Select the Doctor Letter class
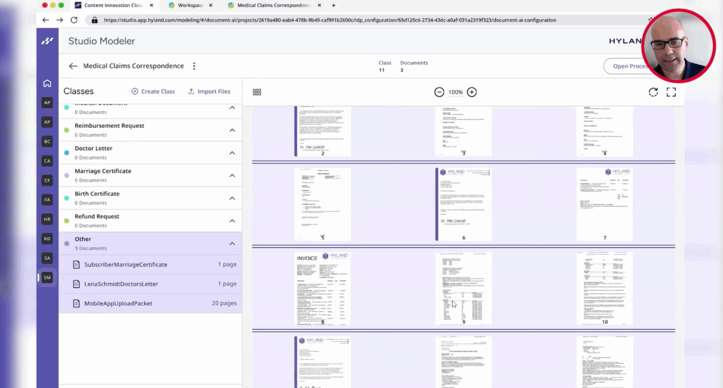The image size is (723, 388). click(x=151, y=153)
